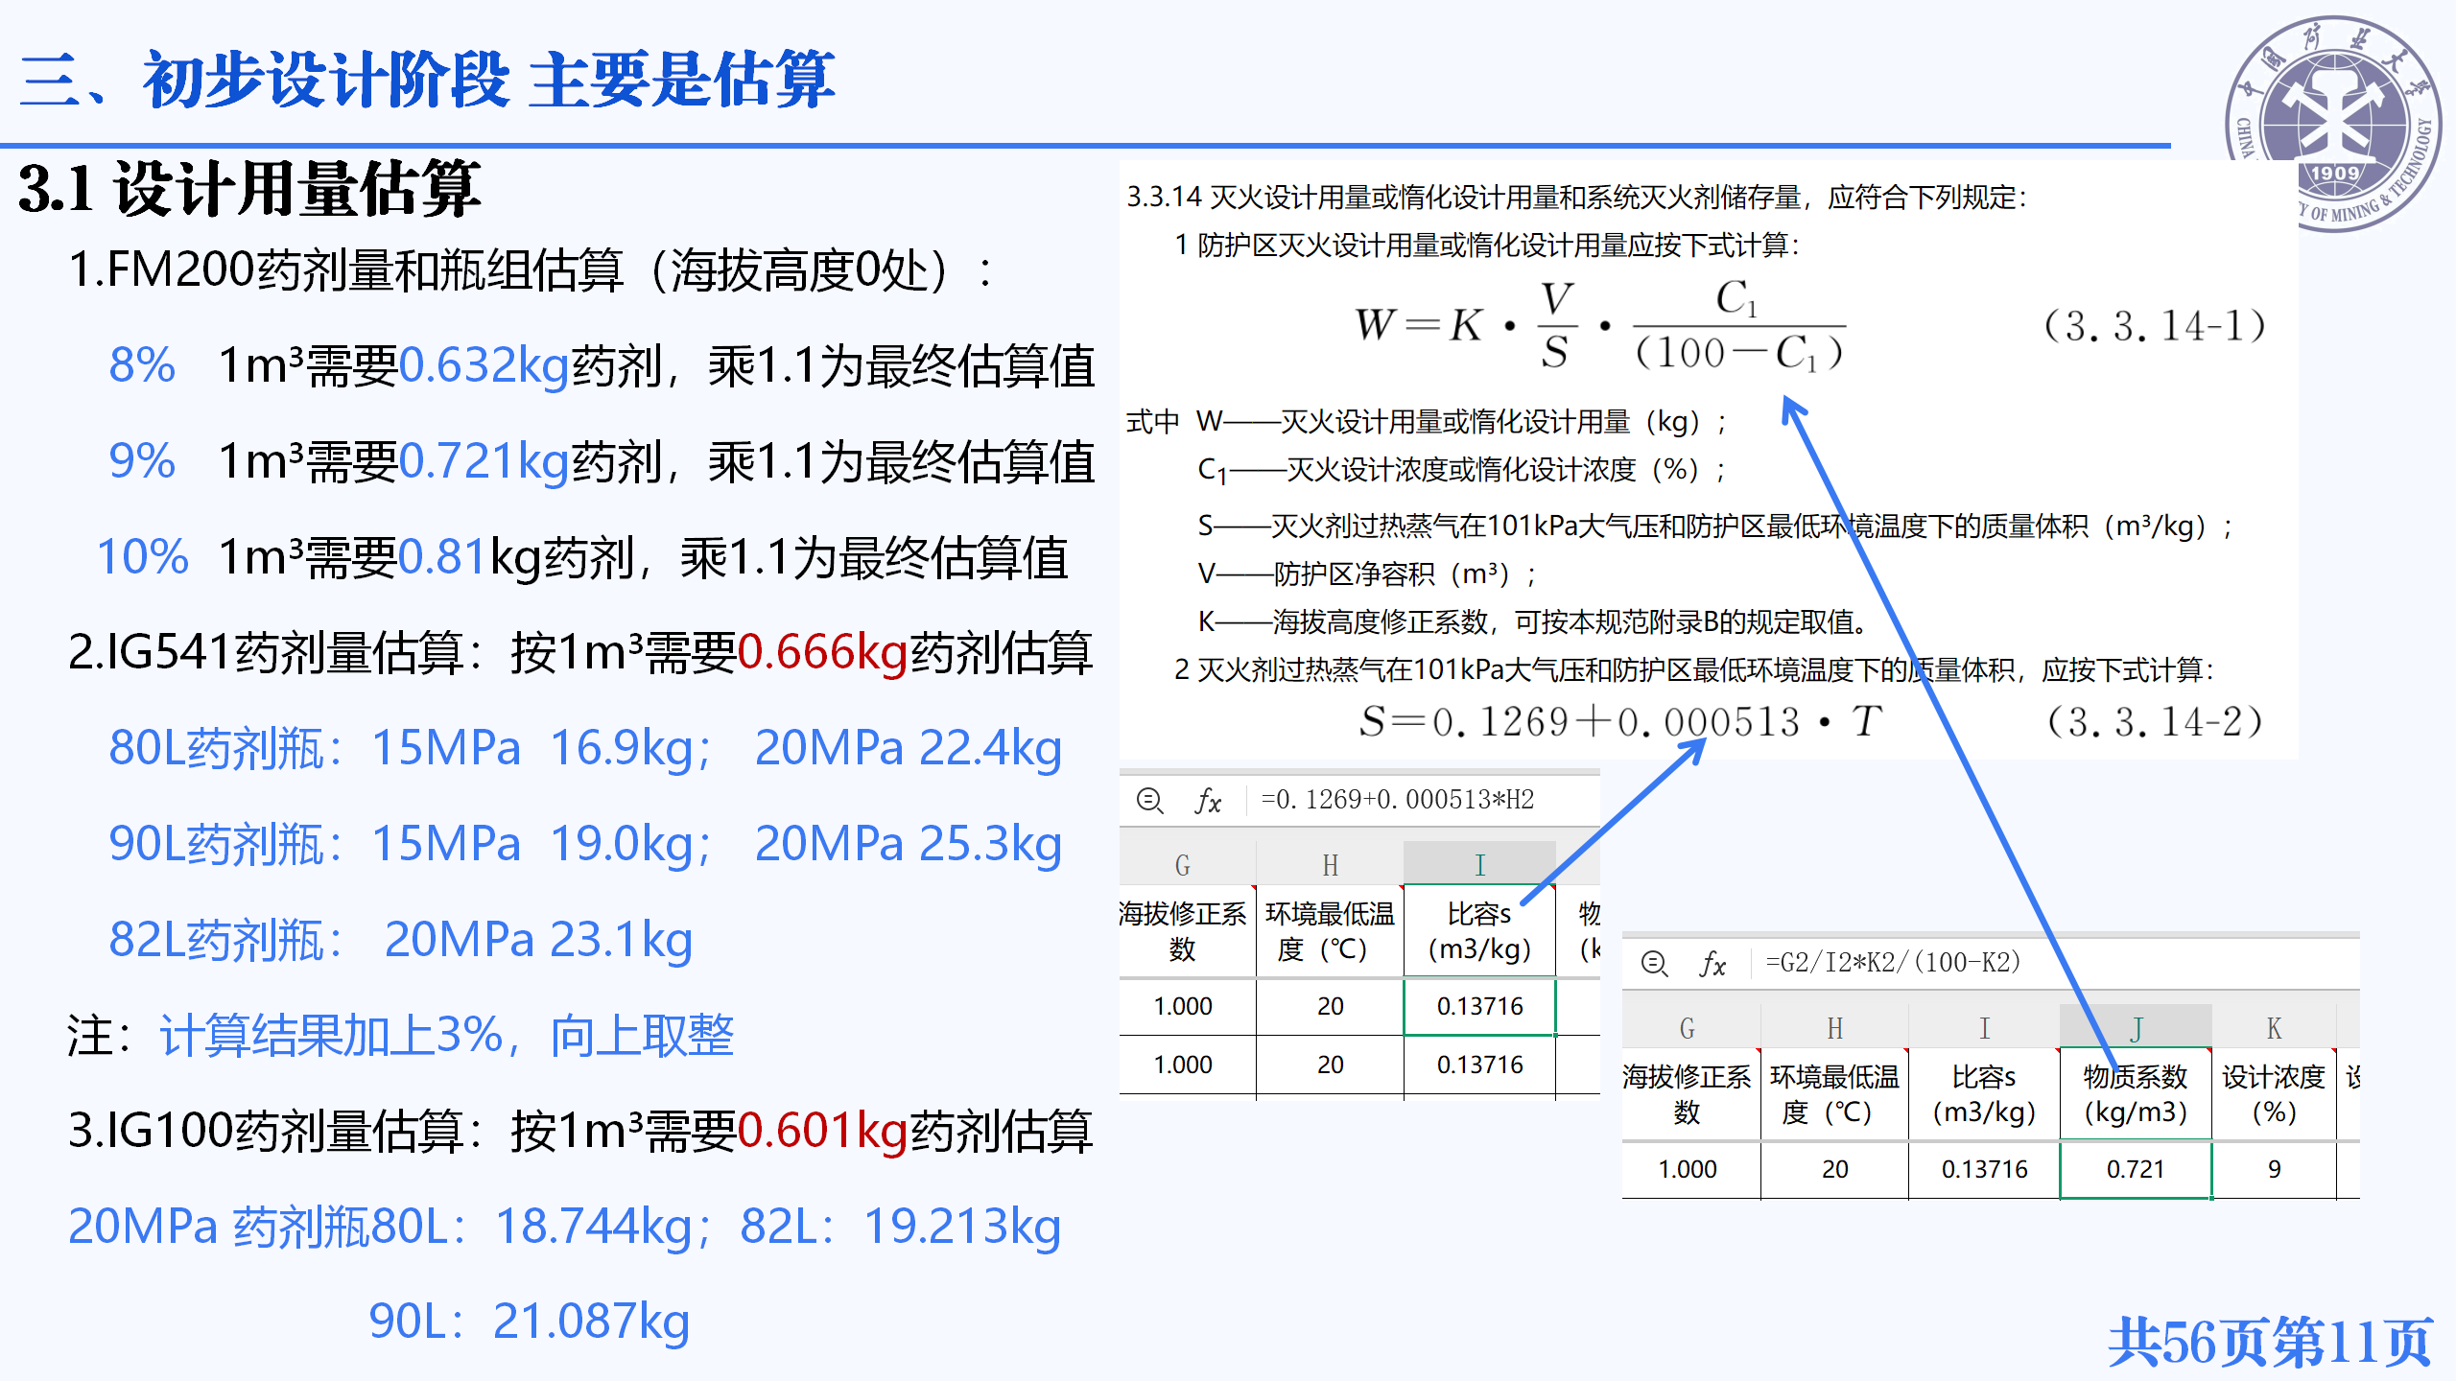The height and width of the screenshot is (1381, 2456).
Task: Click the 物质系数 (kg/m3) header cell
Action: pyautogui.click(x=2136, y=1094)
